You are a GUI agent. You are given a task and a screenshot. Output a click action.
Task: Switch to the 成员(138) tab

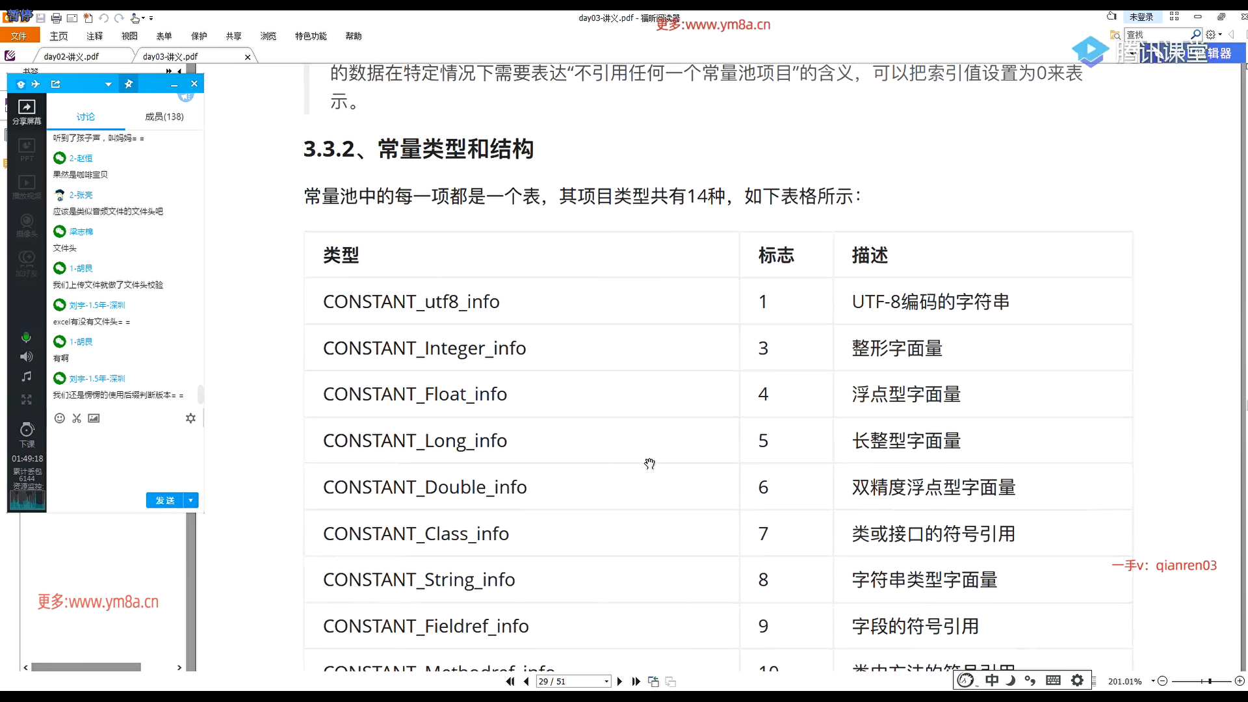click(164, 116)
